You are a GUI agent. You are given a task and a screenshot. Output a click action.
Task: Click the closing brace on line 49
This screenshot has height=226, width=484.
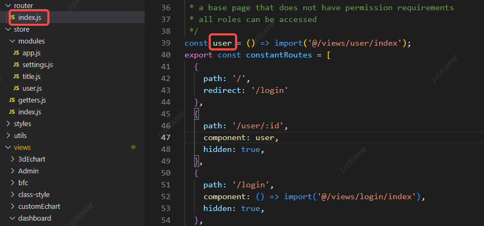point(197,161)
